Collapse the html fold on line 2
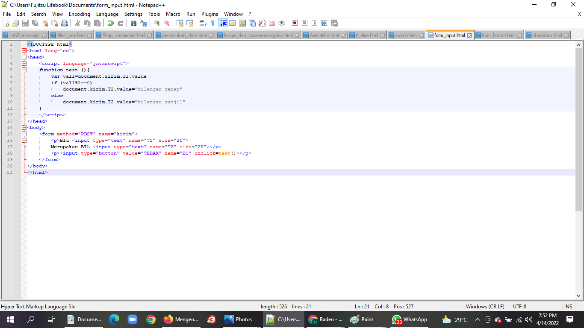The image size is (584, 328). point(24,51)
